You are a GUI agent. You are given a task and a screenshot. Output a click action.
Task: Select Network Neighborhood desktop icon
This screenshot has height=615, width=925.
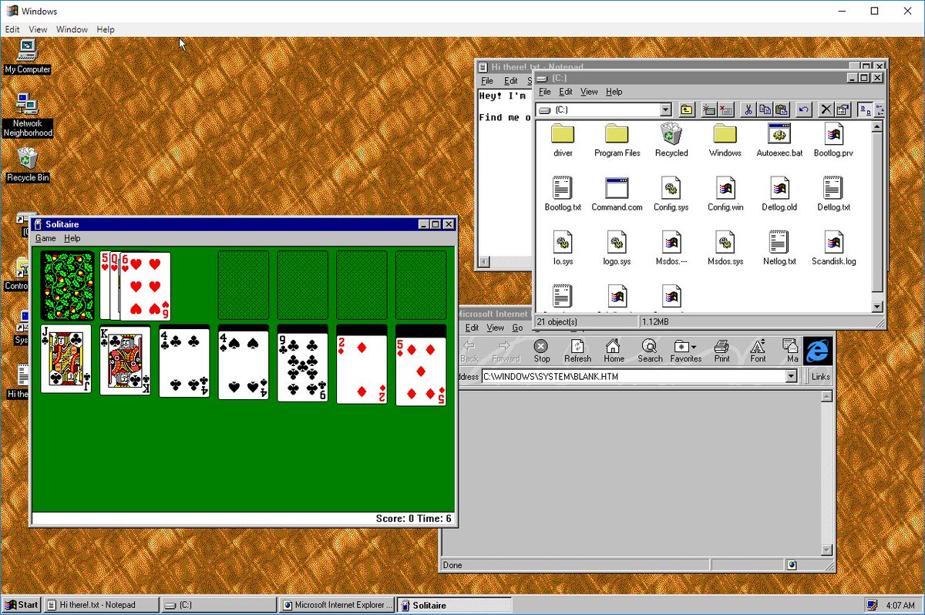[x=28, y=114]
